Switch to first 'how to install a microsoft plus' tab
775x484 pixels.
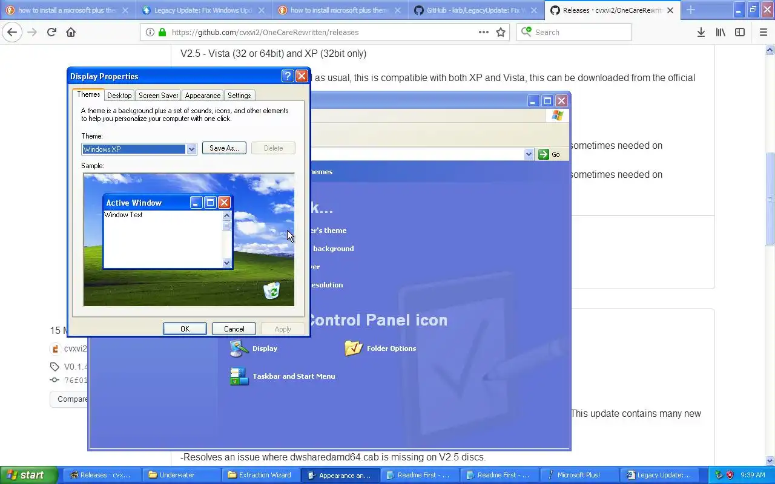pyautogui.click(x=67, y=10)
